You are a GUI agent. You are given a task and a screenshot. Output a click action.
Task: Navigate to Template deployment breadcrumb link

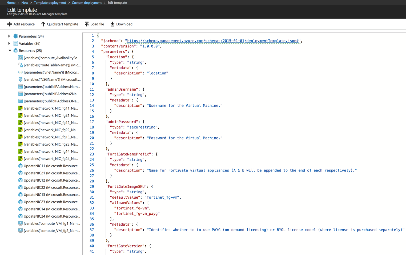tap(50, 3)
